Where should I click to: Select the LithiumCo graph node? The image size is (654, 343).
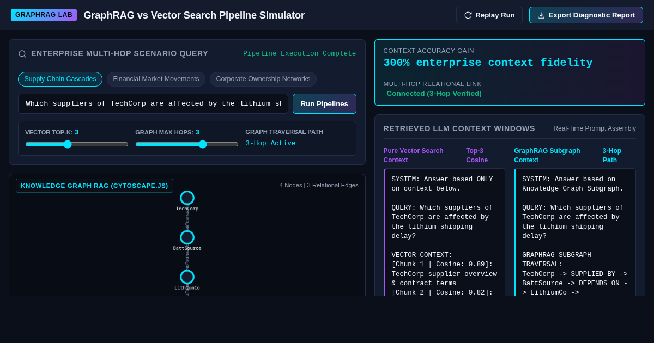187,277
